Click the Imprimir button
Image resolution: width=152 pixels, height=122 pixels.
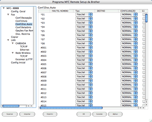coord(50,114)
